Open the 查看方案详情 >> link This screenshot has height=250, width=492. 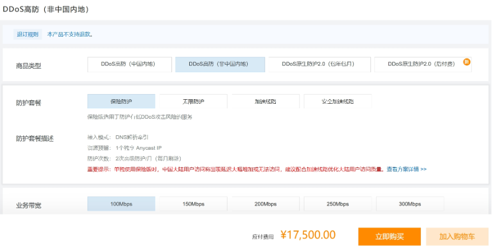[x=407, y=169]
